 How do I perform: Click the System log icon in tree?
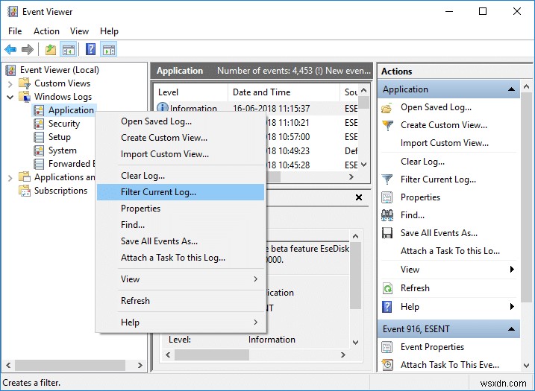39,150
